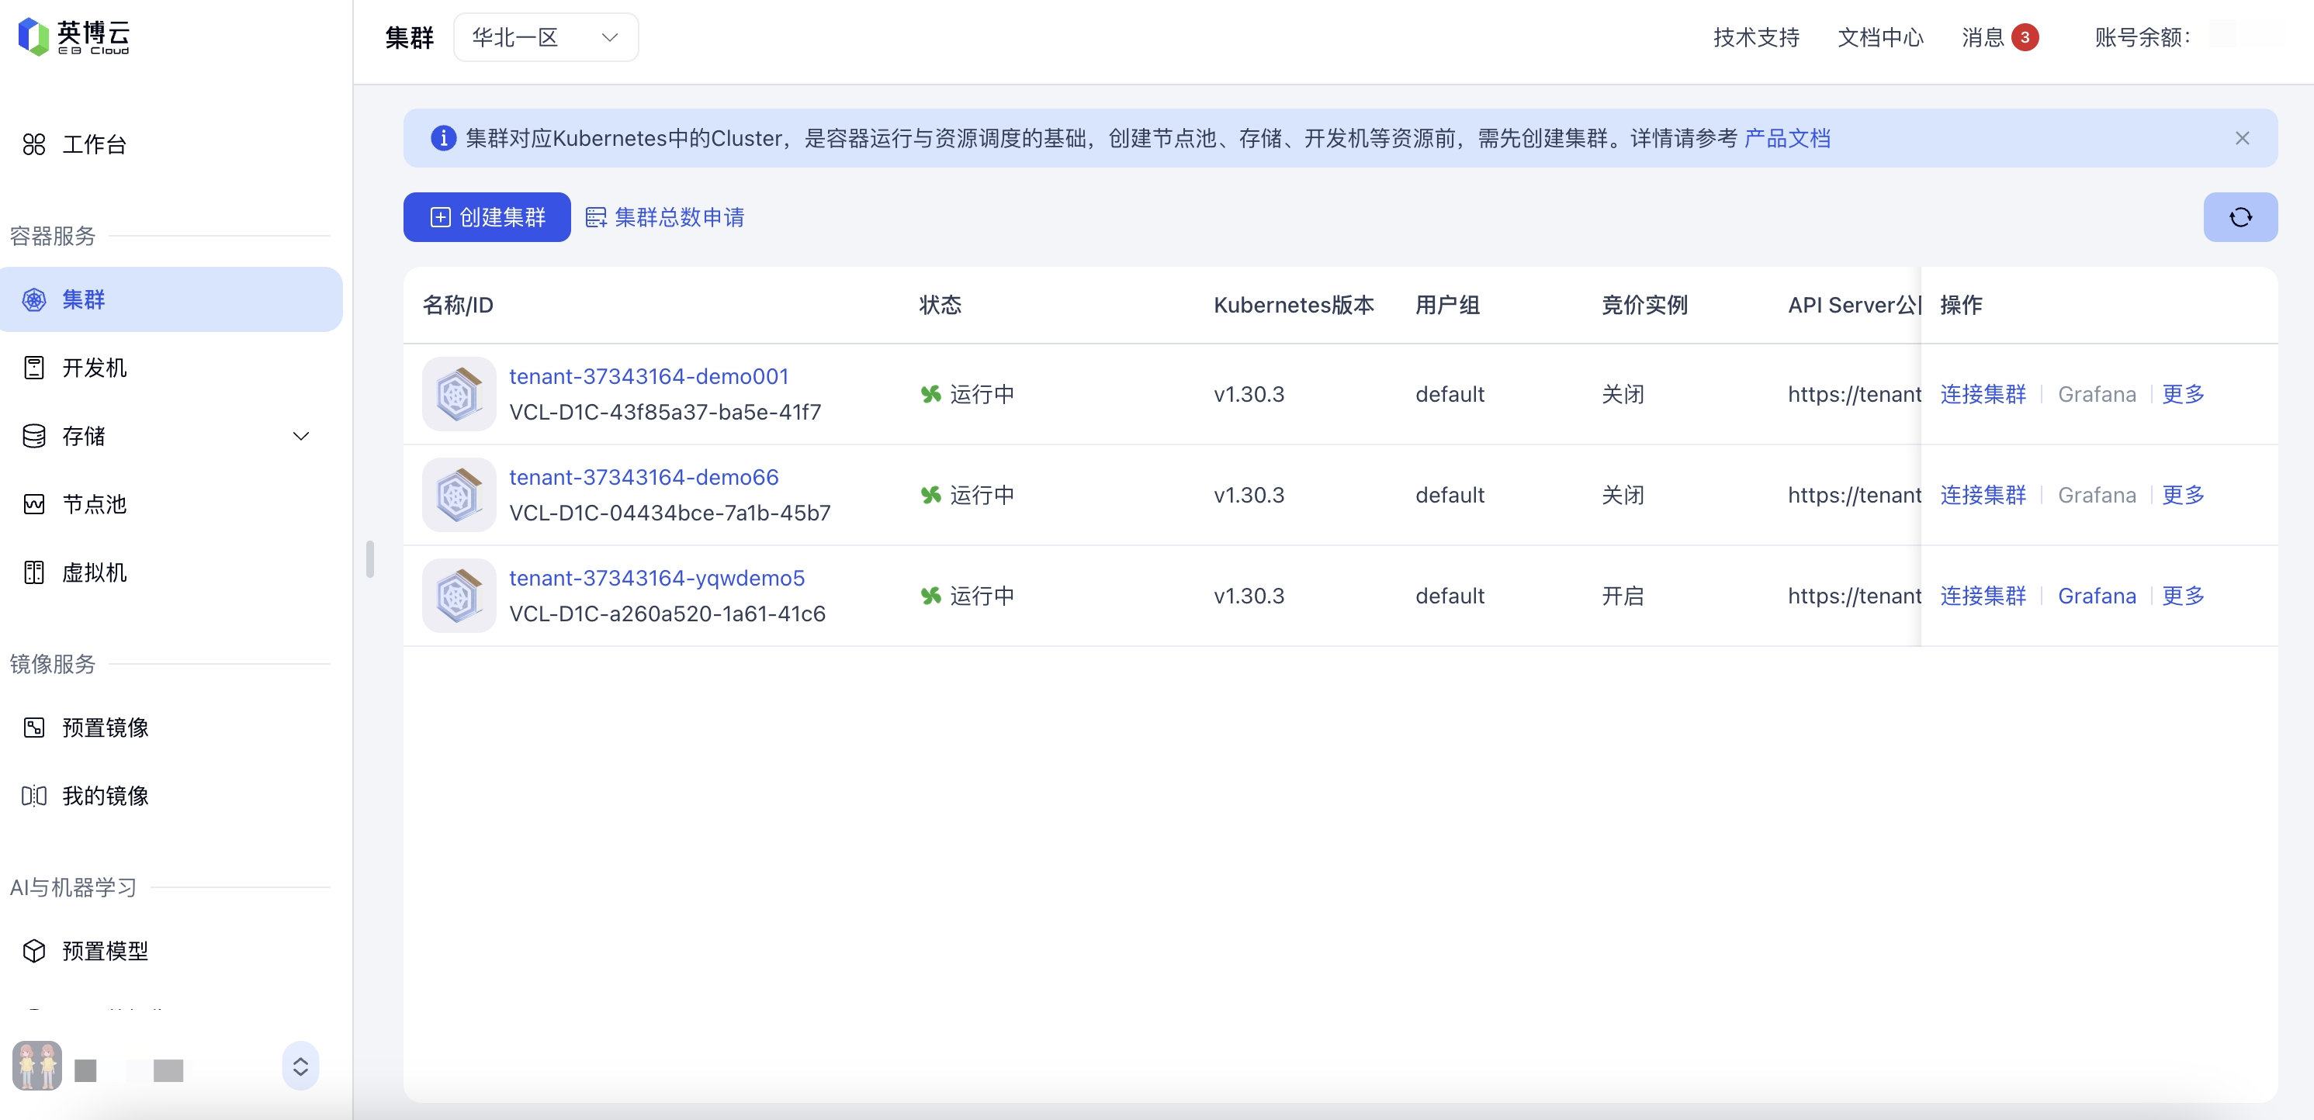This screenshot has width=2314, height=1120.
Task: Click the refresh cluster list icon button
Action: pyautogui.click(x=2240, y=216)
